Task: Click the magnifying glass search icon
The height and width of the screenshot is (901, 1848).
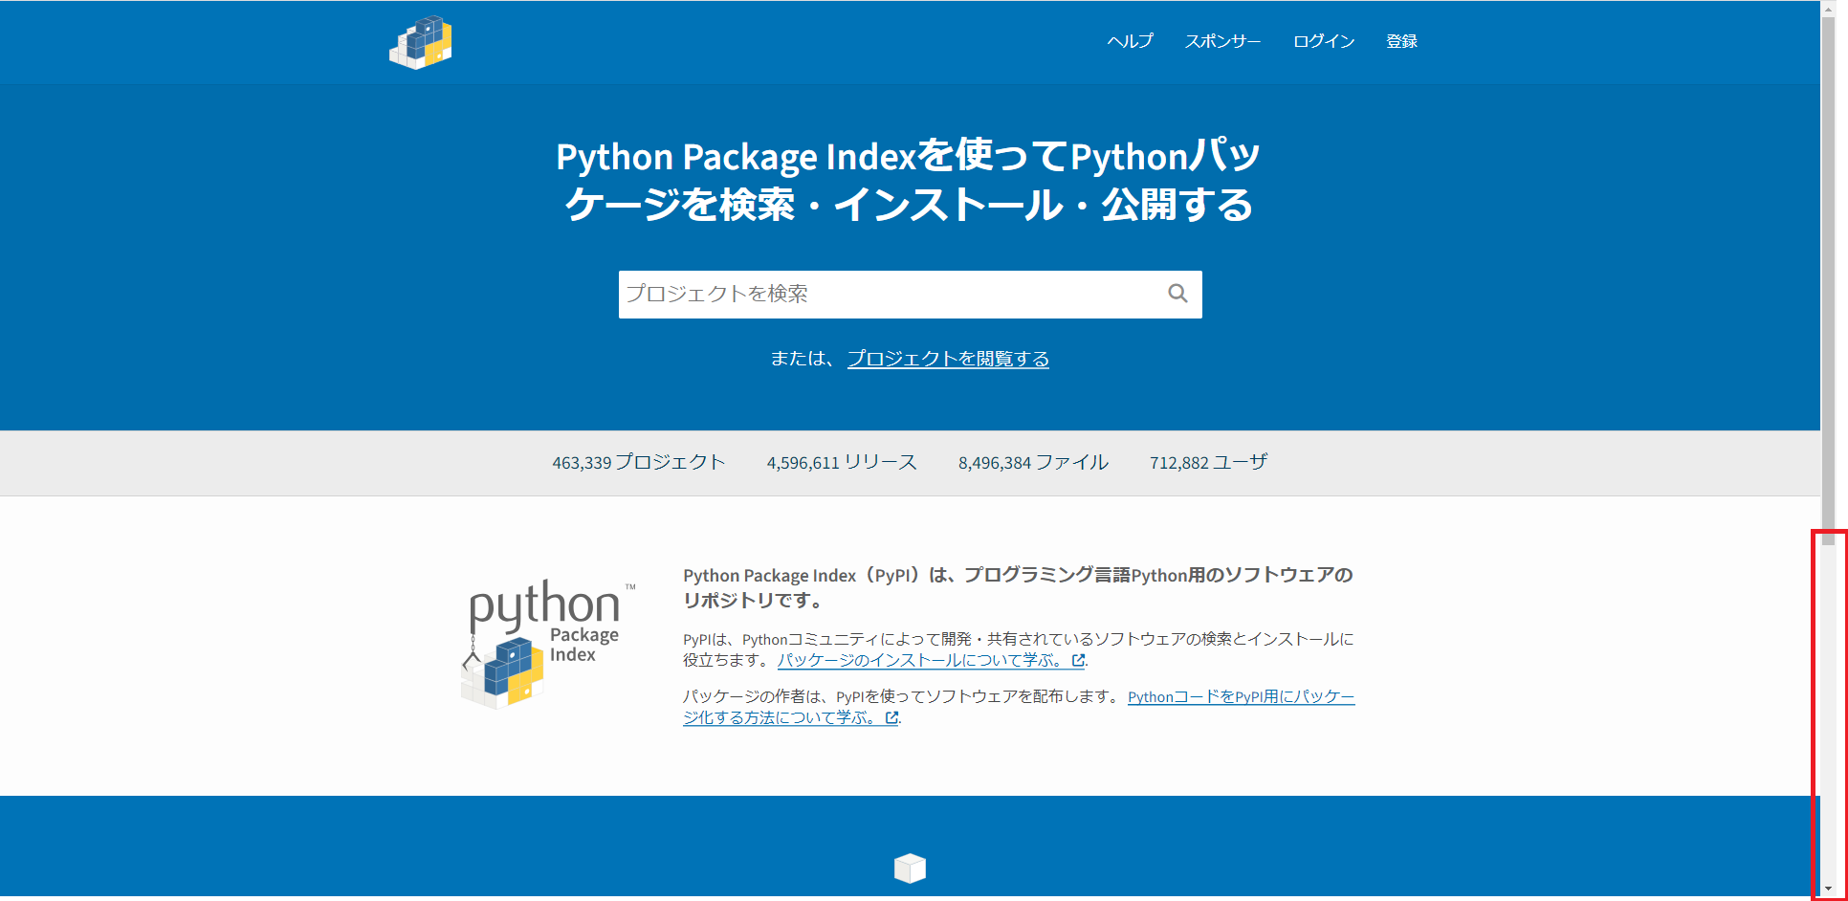Action: tap(1177, 294)
